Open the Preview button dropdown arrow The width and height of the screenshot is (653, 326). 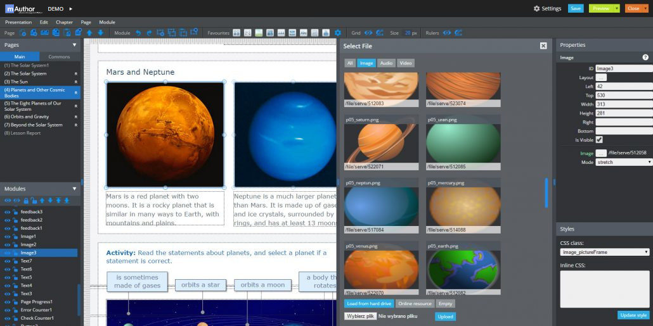(617, 8)
